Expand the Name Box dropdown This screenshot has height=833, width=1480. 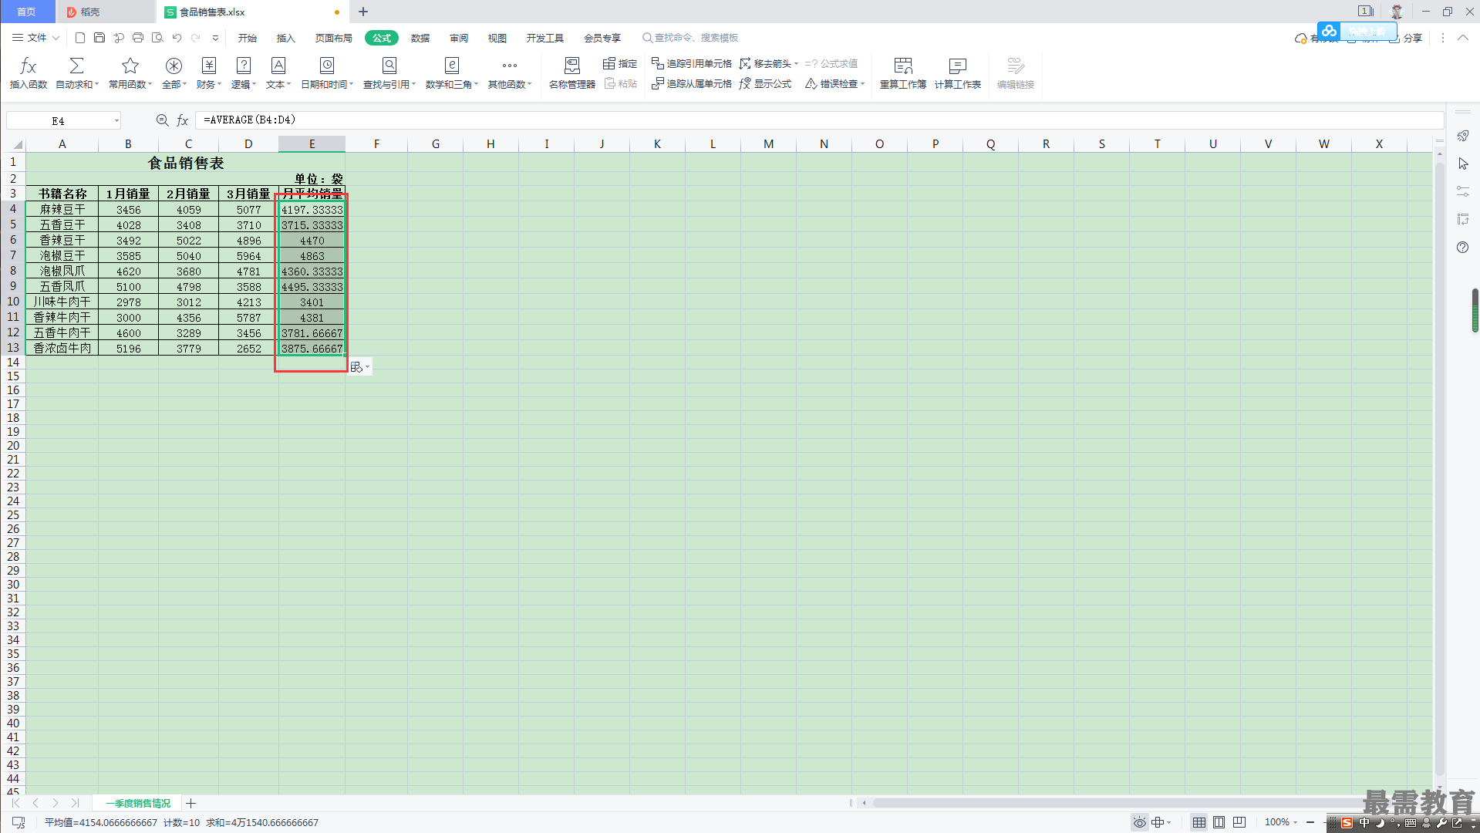[x=116, y=120]
